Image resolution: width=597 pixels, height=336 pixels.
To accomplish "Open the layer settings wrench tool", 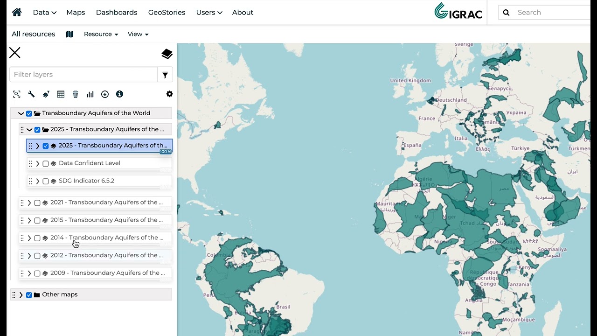I will [x=31, y=94].
